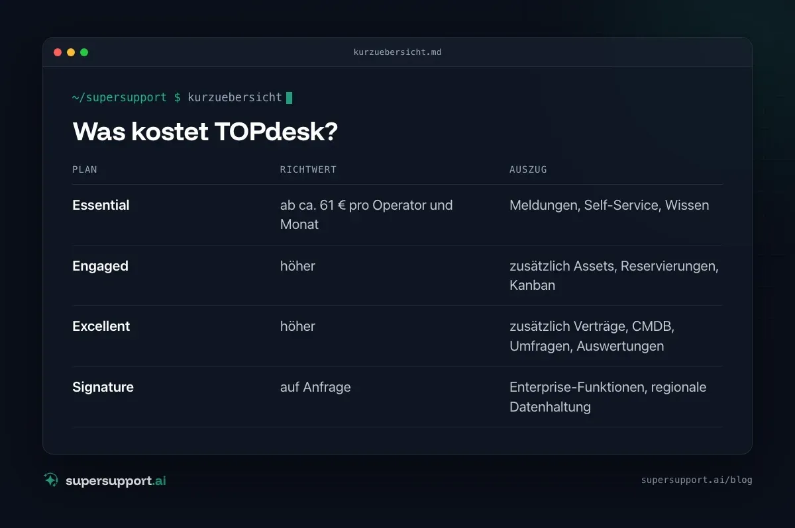The height and width of the screenshot is (528, 795).
Task: Click the 'ab ca. 61 €' price cell
Action: [x=366, y=215]
